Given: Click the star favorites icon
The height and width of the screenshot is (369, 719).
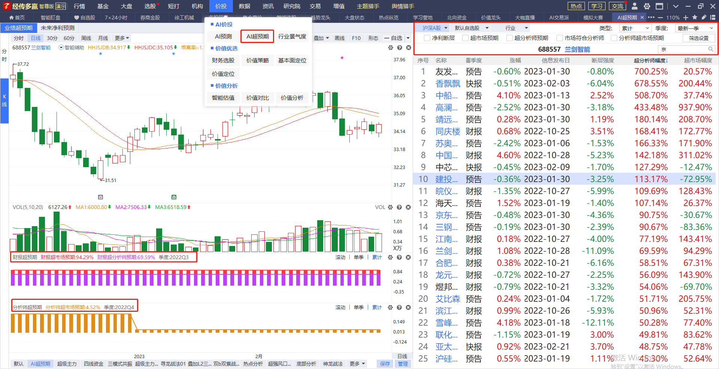Looking at the screenshot, I should click(x=695, y=17).
